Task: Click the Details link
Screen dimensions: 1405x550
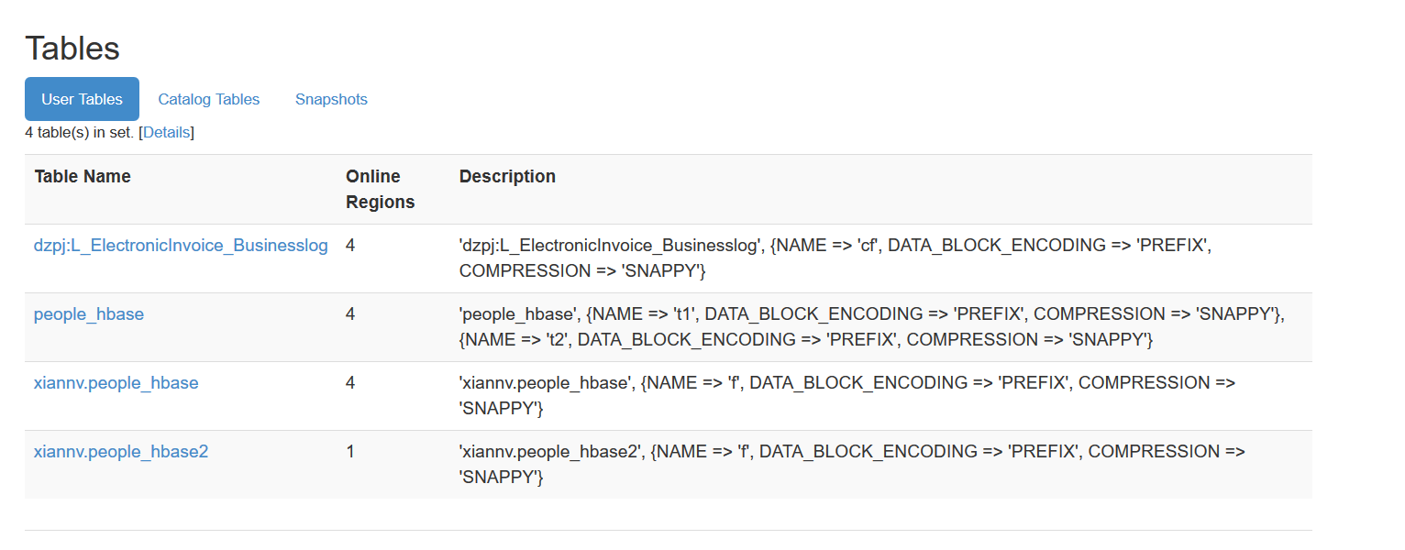Action: (166, 132)
